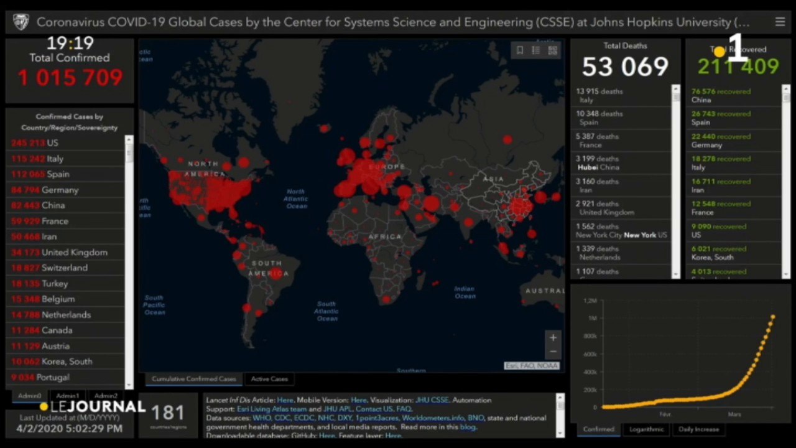The width and height of the screenshot is (796, 448).
Task: Switch to the Admin0 tab
Action: point(30,396)
